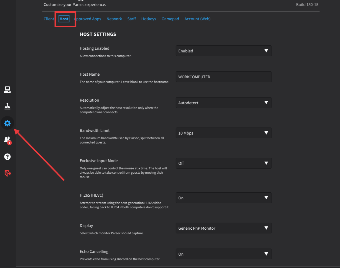Toggle the Echo Cancelling setting

[x=223, y=254]
